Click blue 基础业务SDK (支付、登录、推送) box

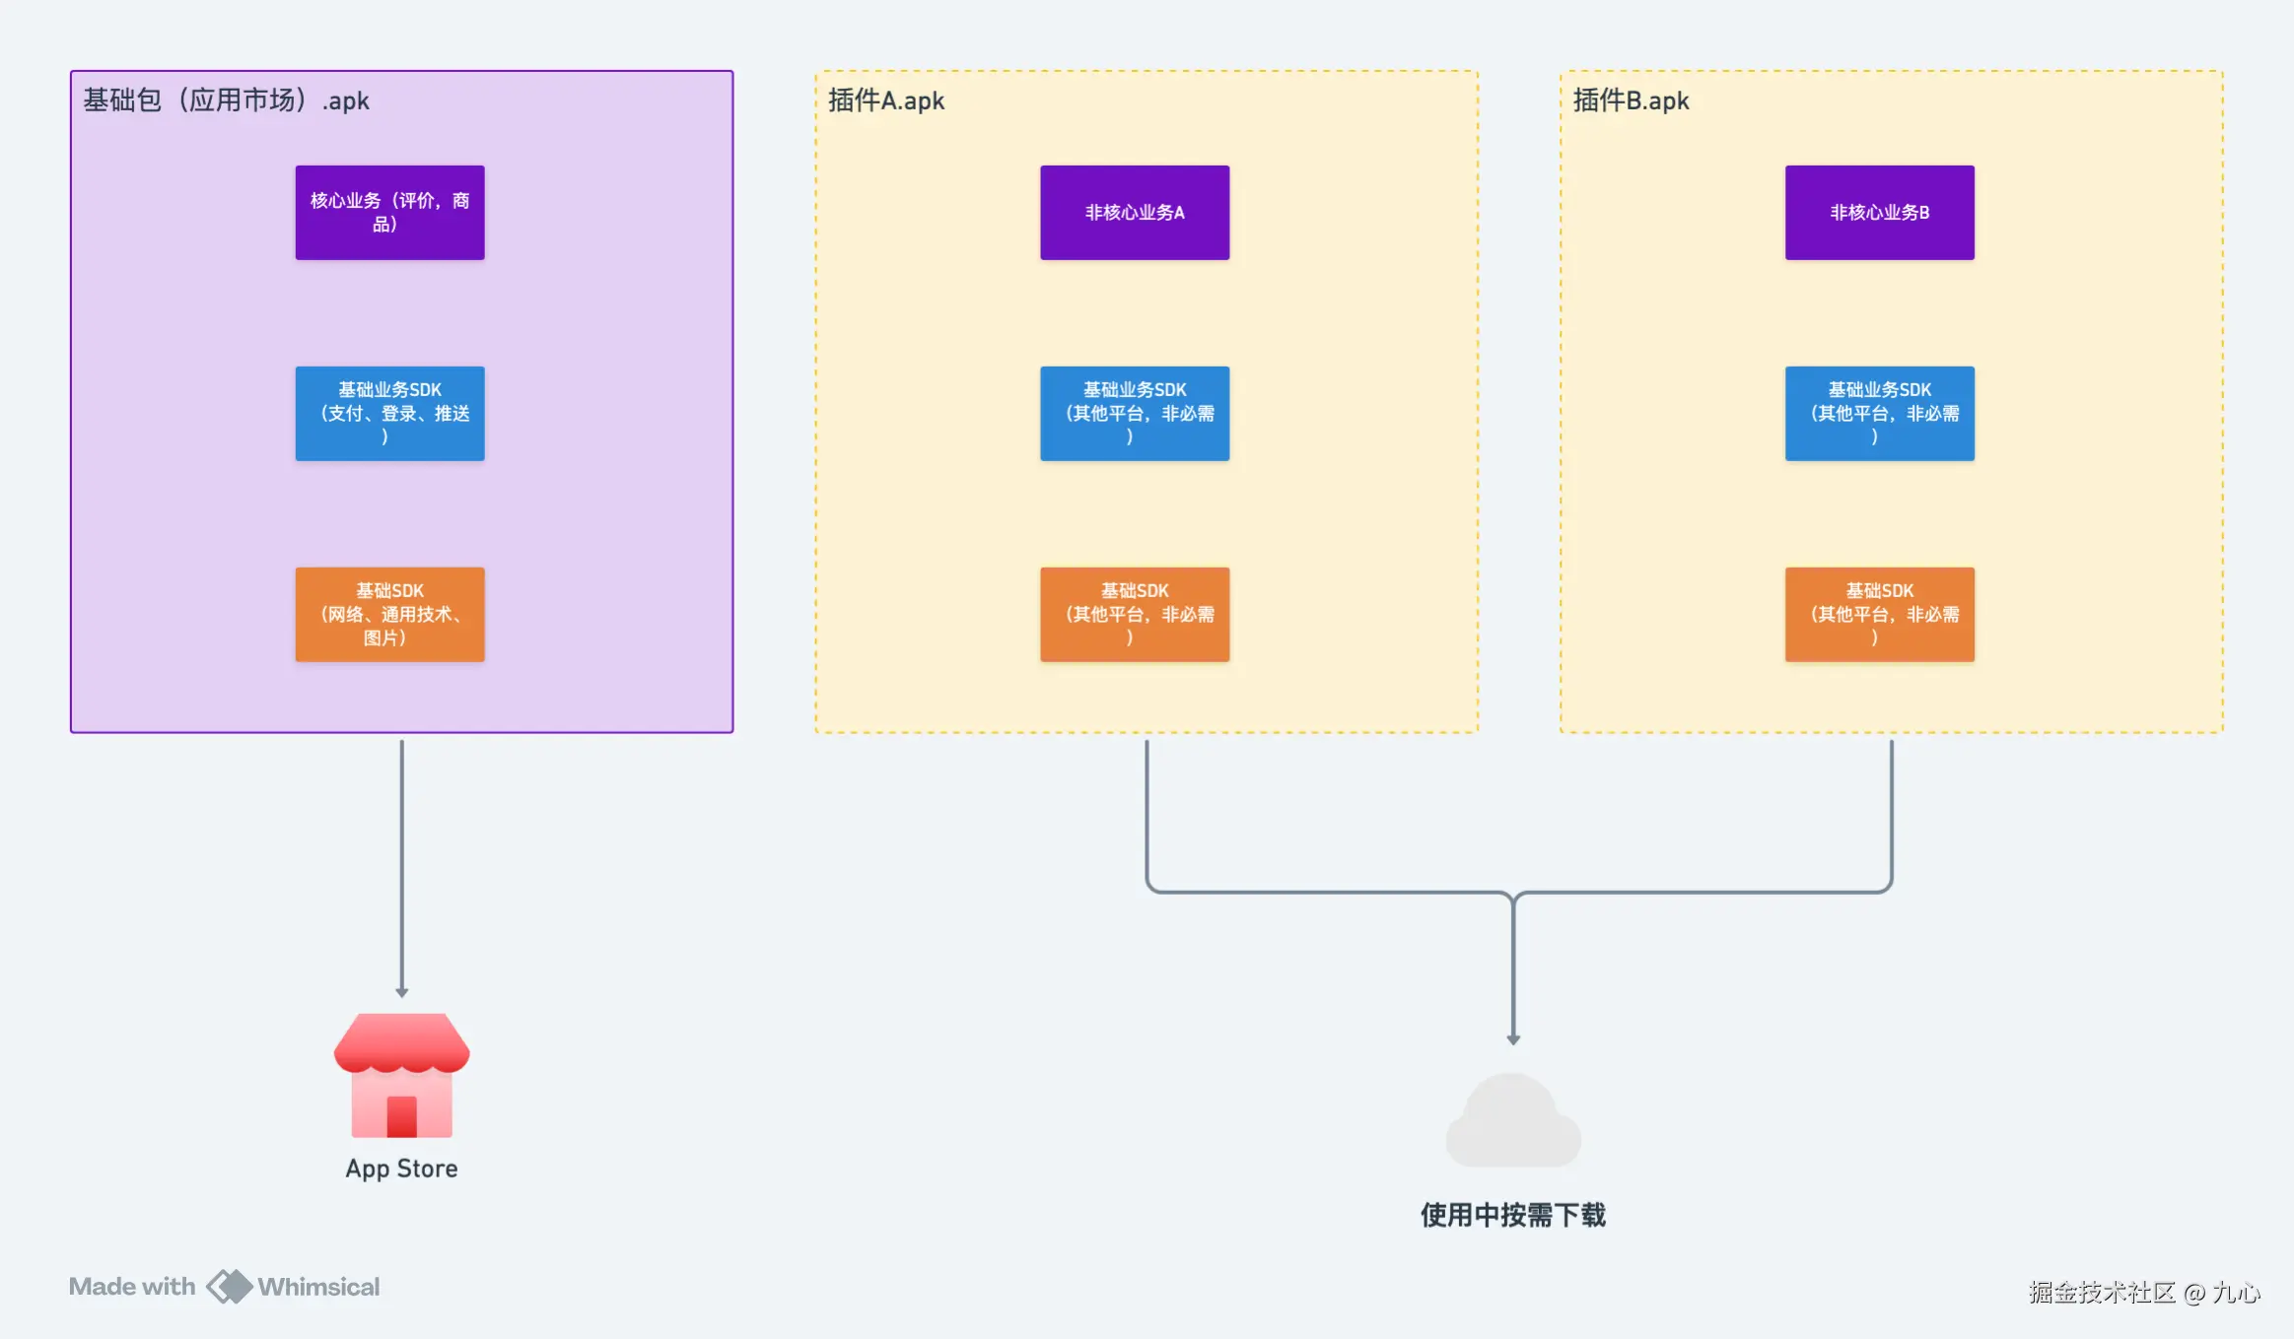click(x=389, y=413)
